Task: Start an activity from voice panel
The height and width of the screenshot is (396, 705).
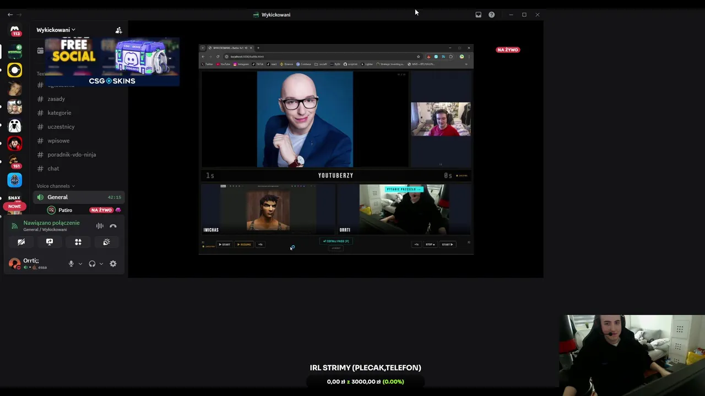Action: click(x=78, y=242)
